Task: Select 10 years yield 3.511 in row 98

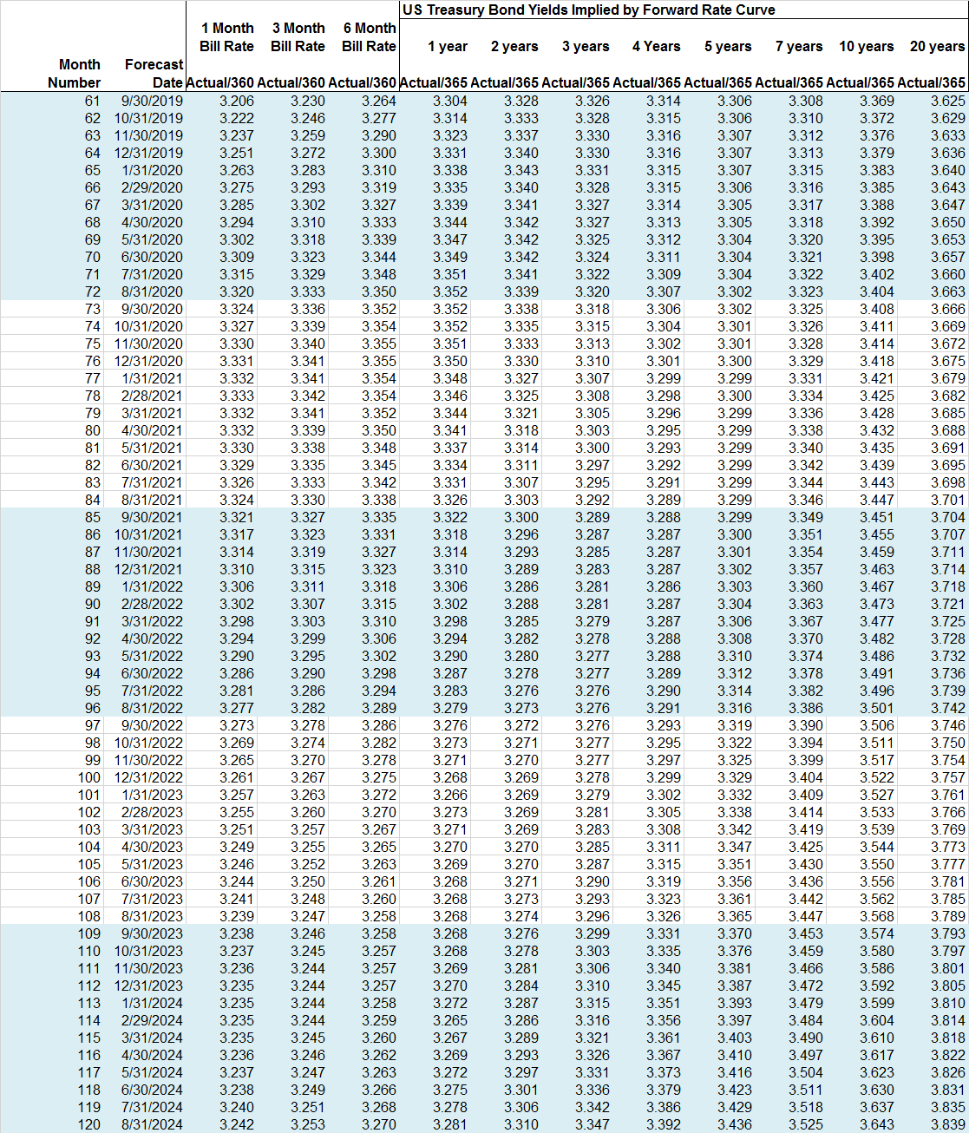Action: pos(877,743)
